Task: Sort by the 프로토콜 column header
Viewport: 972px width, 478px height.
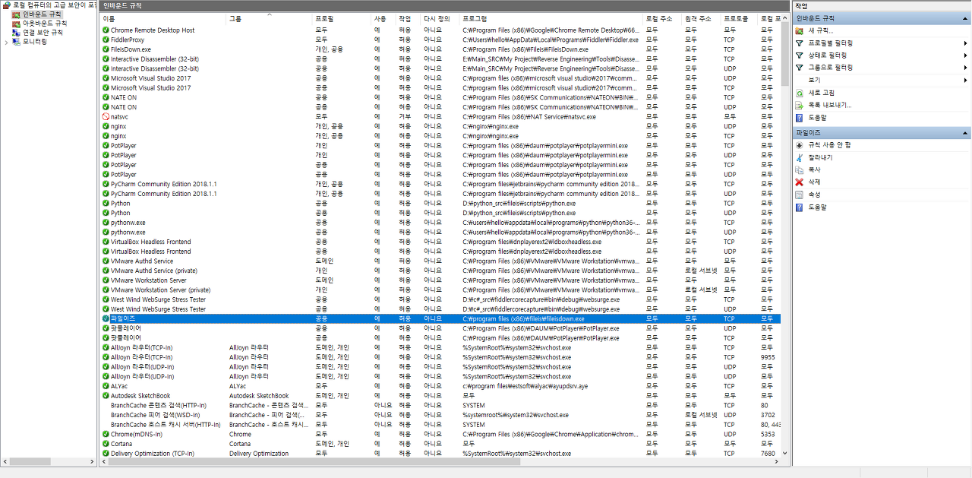Action: pos(739,18)
